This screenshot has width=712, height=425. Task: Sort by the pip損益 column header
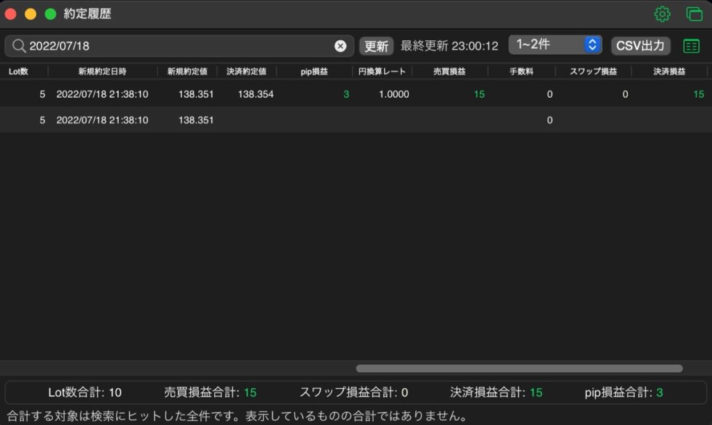coord(314,72)
